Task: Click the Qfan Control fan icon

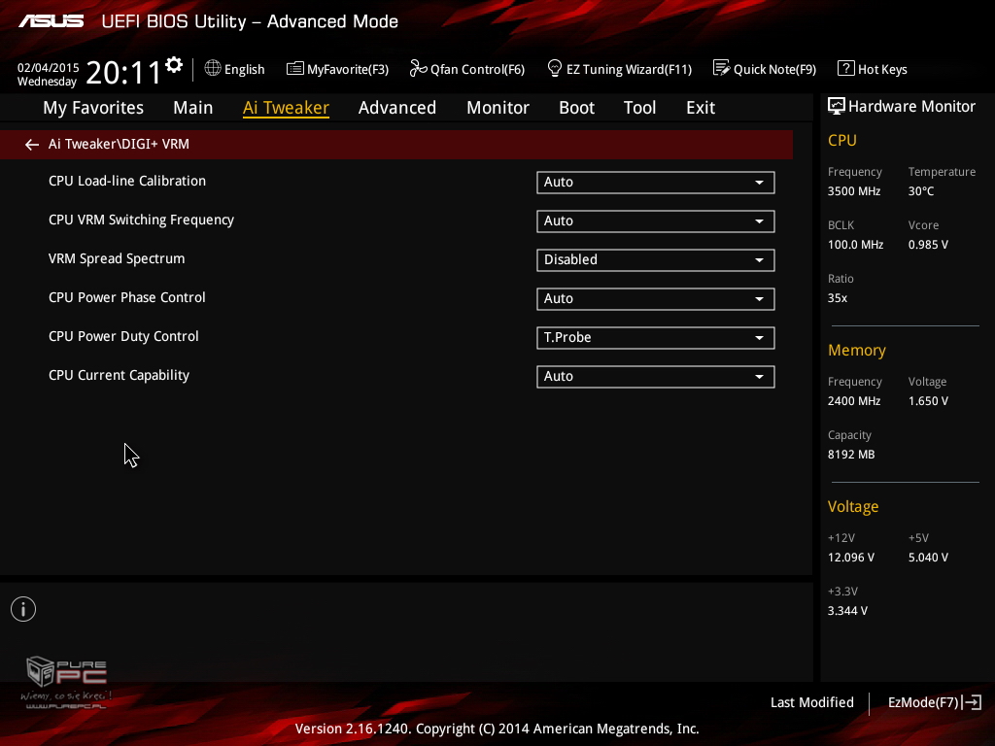Action: tap(418, 69)
